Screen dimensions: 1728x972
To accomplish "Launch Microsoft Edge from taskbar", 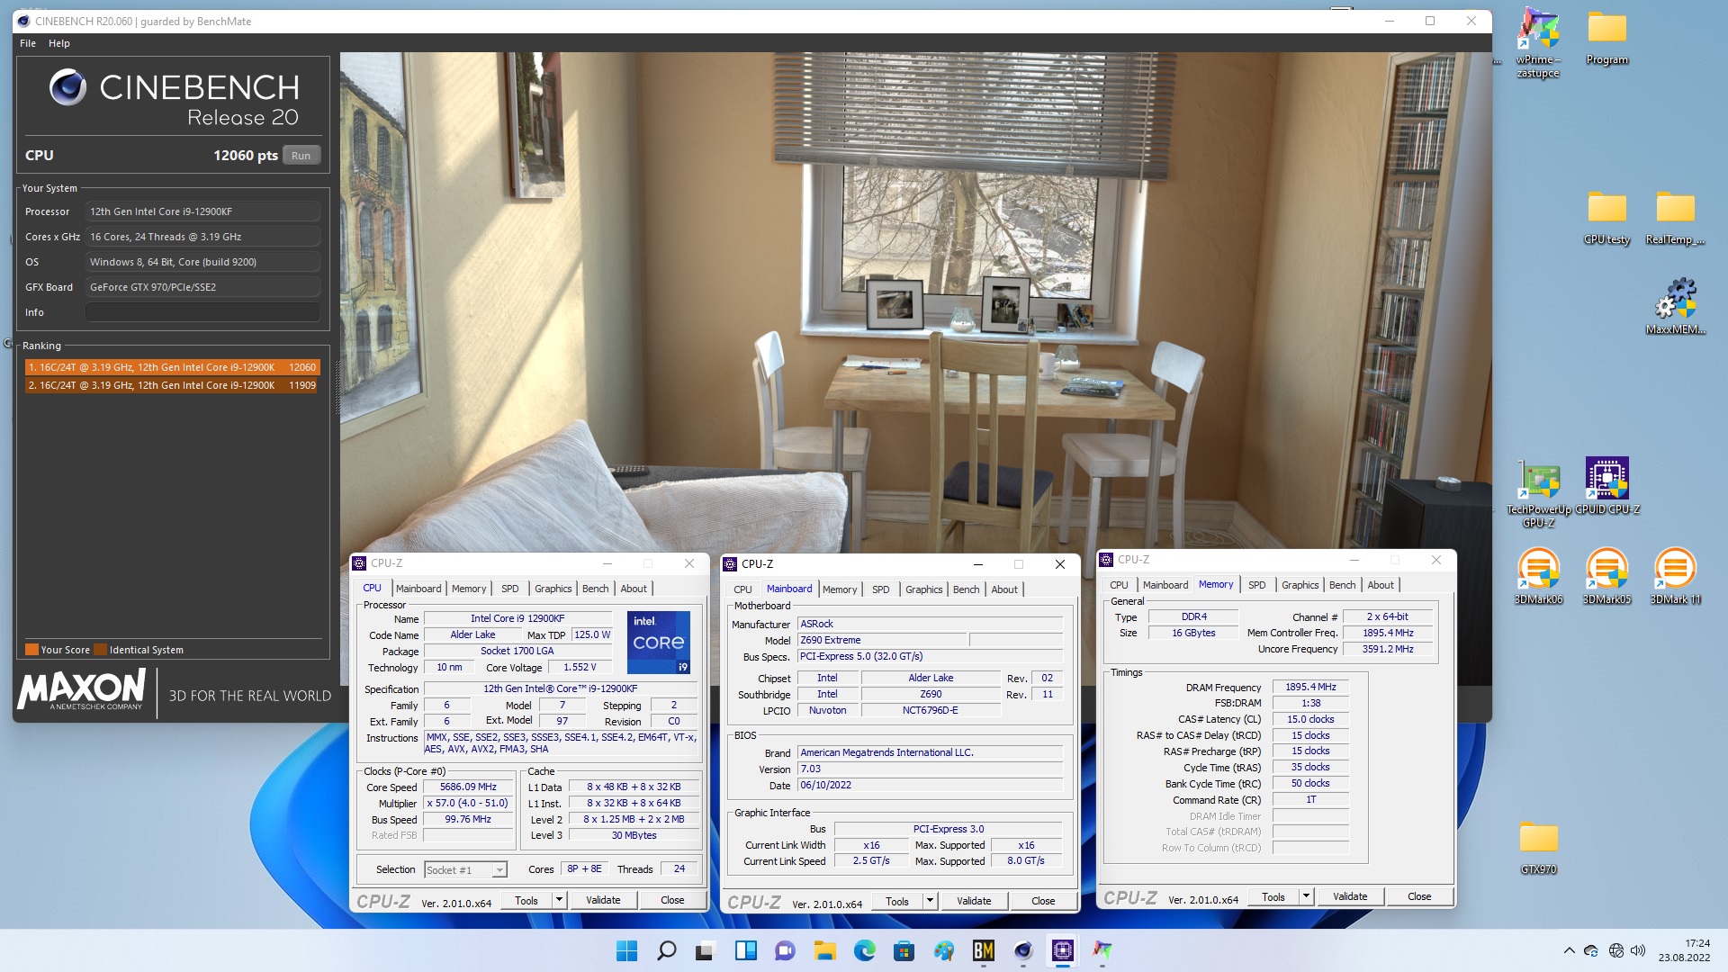I will click(x=864, y=950).
